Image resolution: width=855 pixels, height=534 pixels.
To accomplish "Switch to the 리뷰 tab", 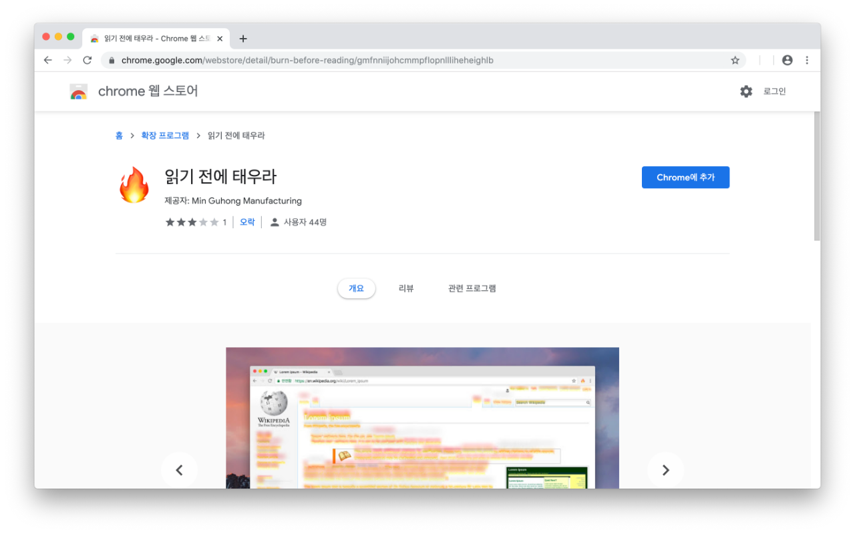I will point(406,288).
